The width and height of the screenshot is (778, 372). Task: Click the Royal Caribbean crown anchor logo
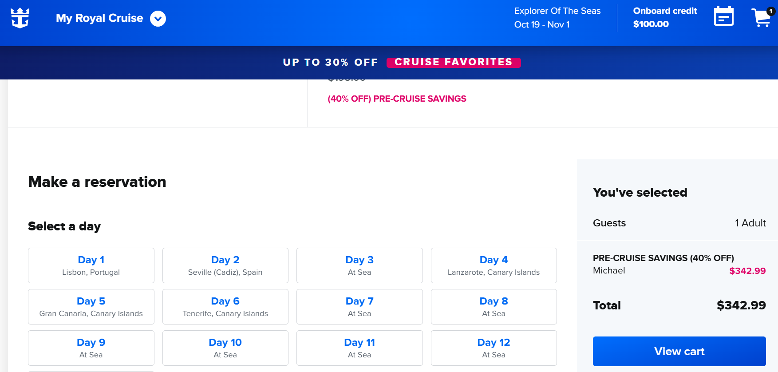[20, 18]
